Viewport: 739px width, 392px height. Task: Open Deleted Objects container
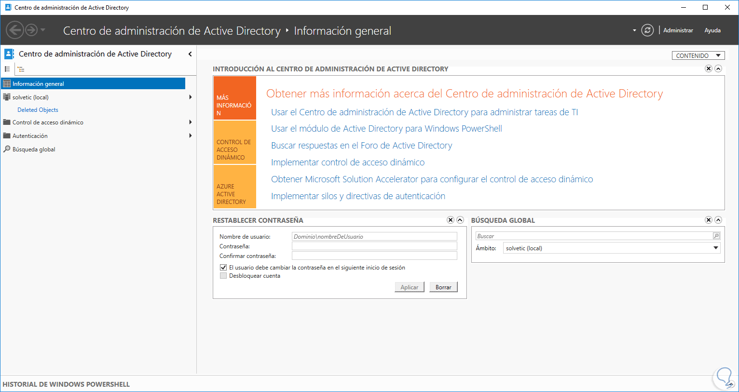point(38,110)
